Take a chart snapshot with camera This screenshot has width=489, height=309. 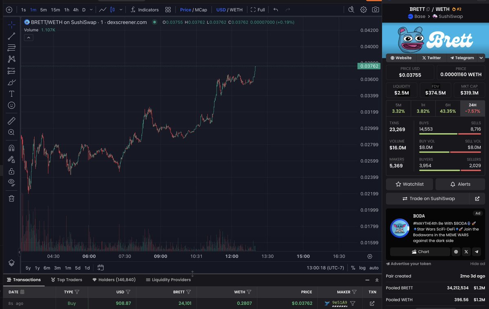pyautogui.click(x=375, y=9)
